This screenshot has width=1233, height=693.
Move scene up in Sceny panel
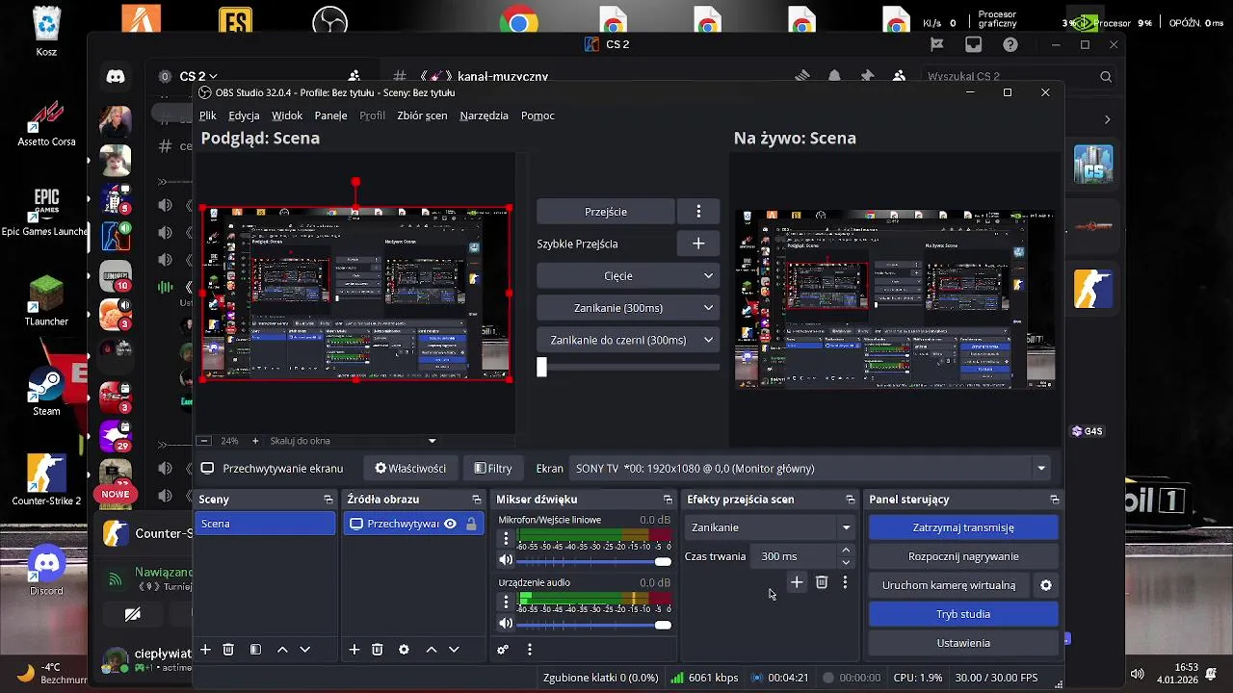pos(282,650)
